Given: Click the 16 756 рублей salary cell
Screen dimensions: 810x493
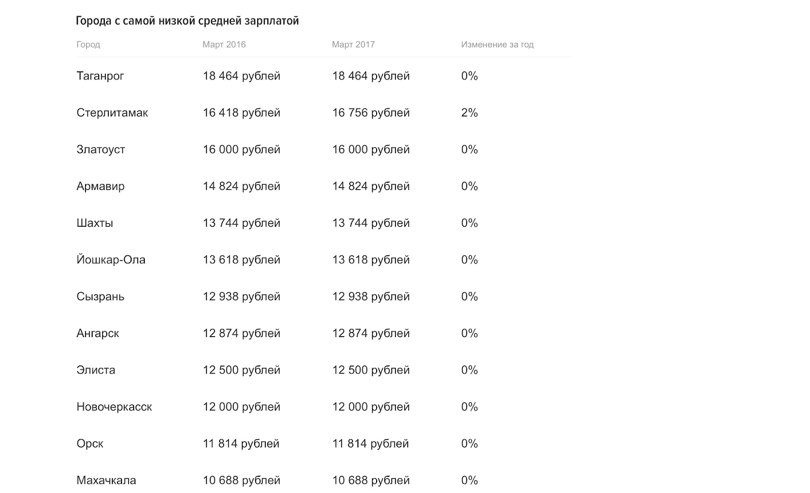Looking at the screenshot, I should [x=371, y=113].
